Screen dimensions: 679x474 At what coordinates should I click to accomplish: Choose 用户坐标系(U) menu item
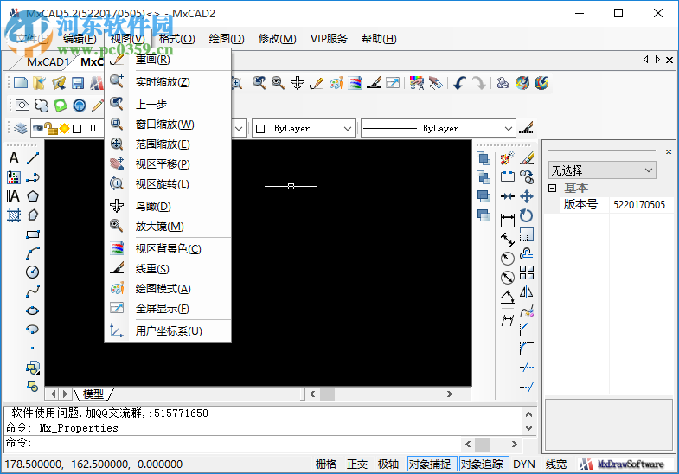(168, 331)
